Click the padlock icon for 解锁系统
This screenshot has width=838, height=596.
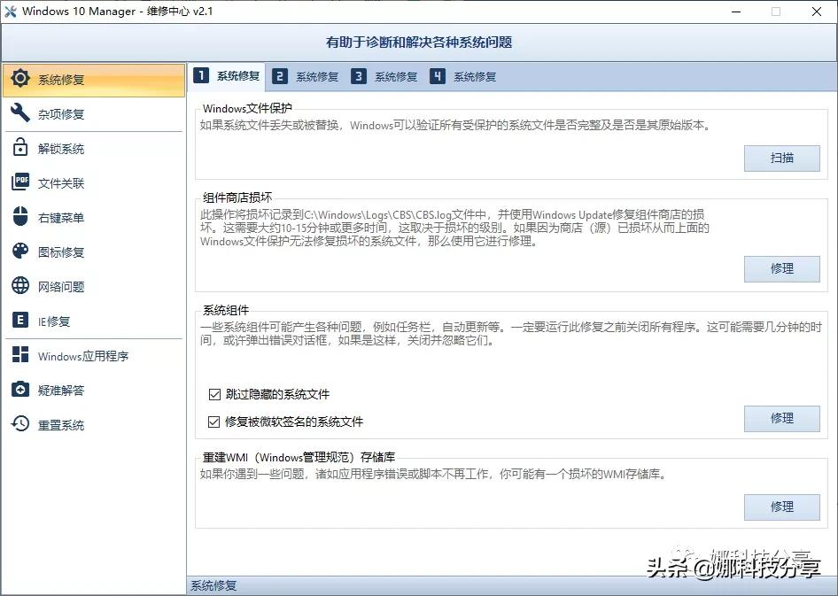point(20,147)
